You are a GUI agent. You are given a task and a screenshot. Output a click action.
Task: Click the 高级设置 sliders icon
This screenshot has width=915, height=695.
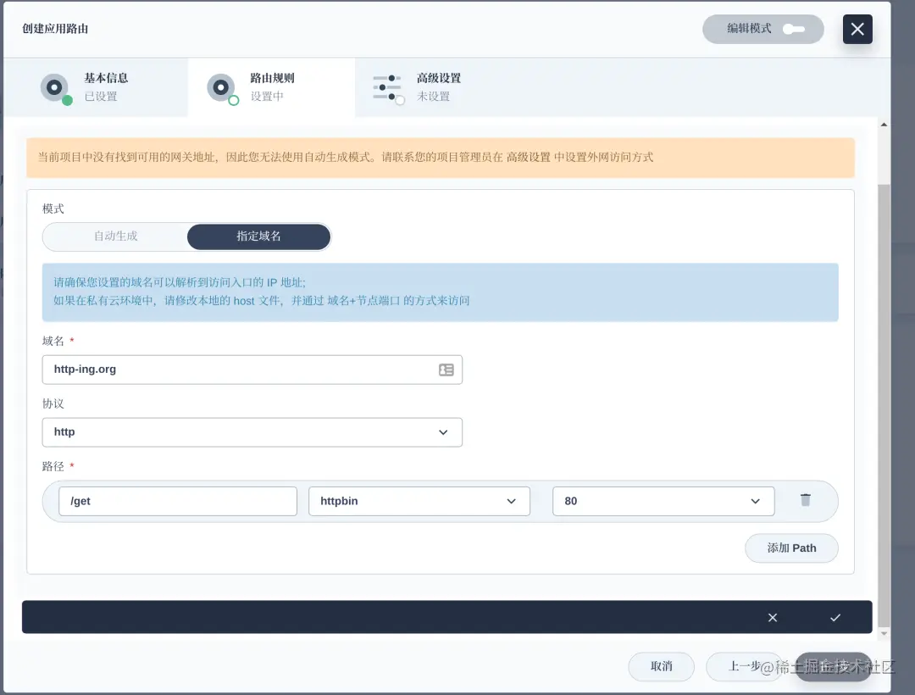tap(388, 89)
